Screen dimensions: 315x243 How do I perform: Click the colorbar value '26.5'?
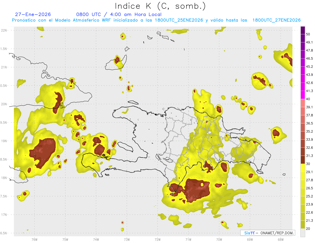(x=309, y=188)
